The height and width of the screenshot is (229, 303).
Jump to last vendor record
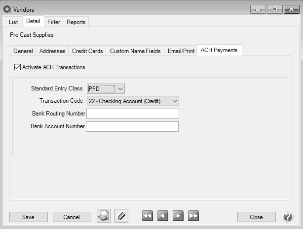coord(193,216)
